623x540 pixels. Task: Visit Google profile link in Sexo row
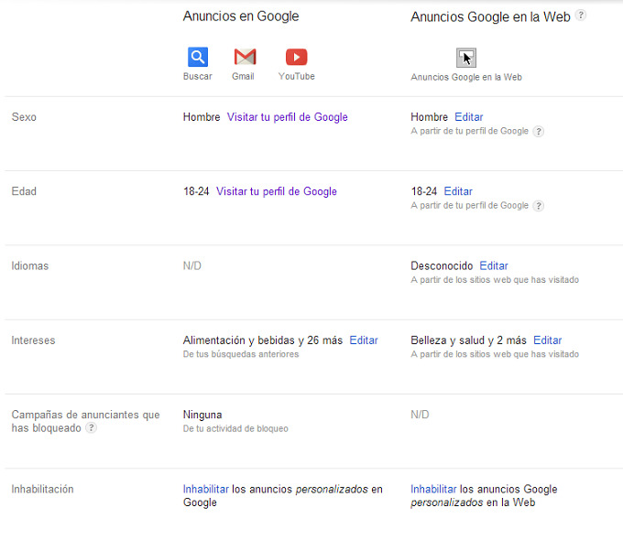click(x=287, y=117)
